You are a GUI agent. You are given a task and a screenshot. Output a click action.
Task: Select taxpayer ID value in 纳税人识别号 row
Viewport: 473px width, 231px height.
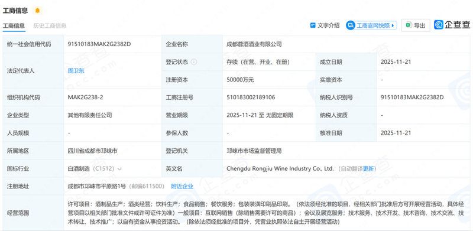point(412,97)
